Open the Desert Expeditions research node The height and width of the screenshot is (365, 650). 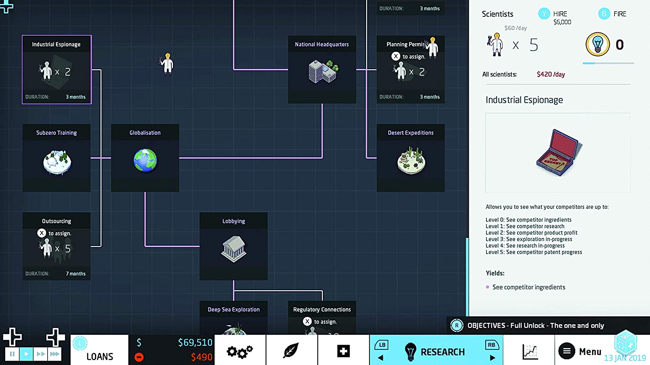pos(410,158)
